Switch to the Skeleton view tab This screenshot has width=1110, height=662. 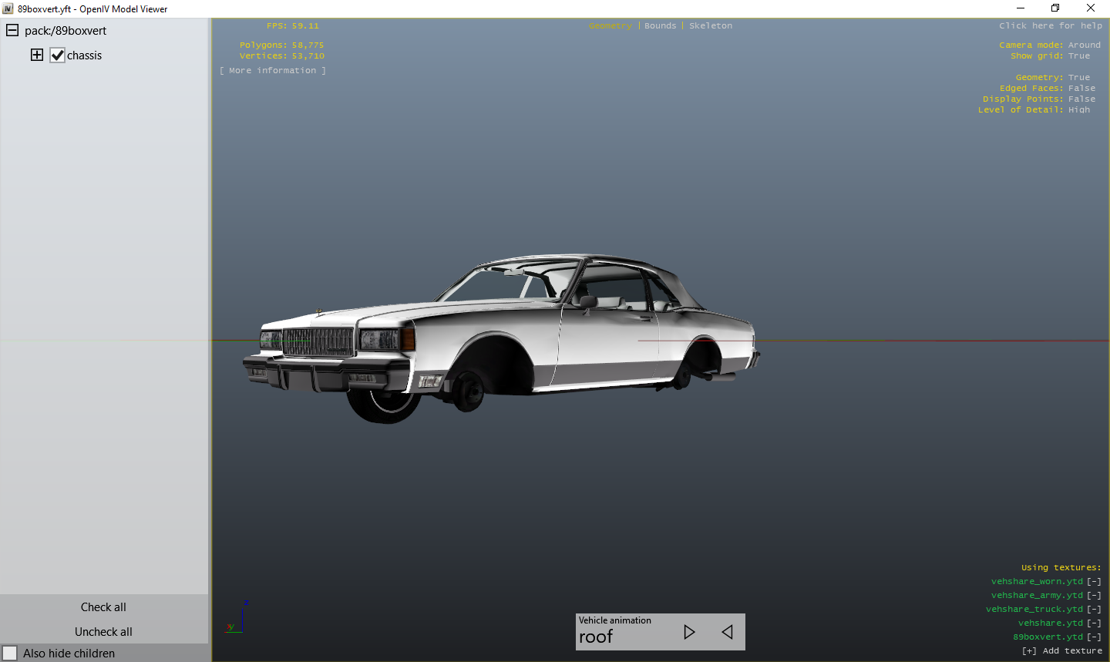click(x=711, y=26)
